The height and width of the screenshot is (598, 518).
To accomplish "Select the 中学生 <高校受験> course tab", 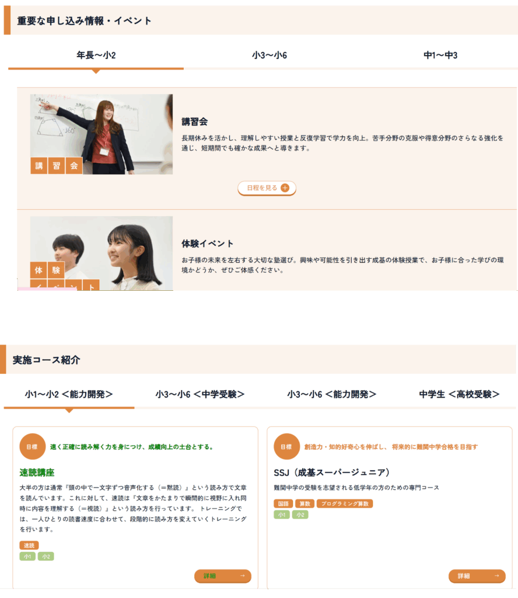I will click(x=459, y=394).
